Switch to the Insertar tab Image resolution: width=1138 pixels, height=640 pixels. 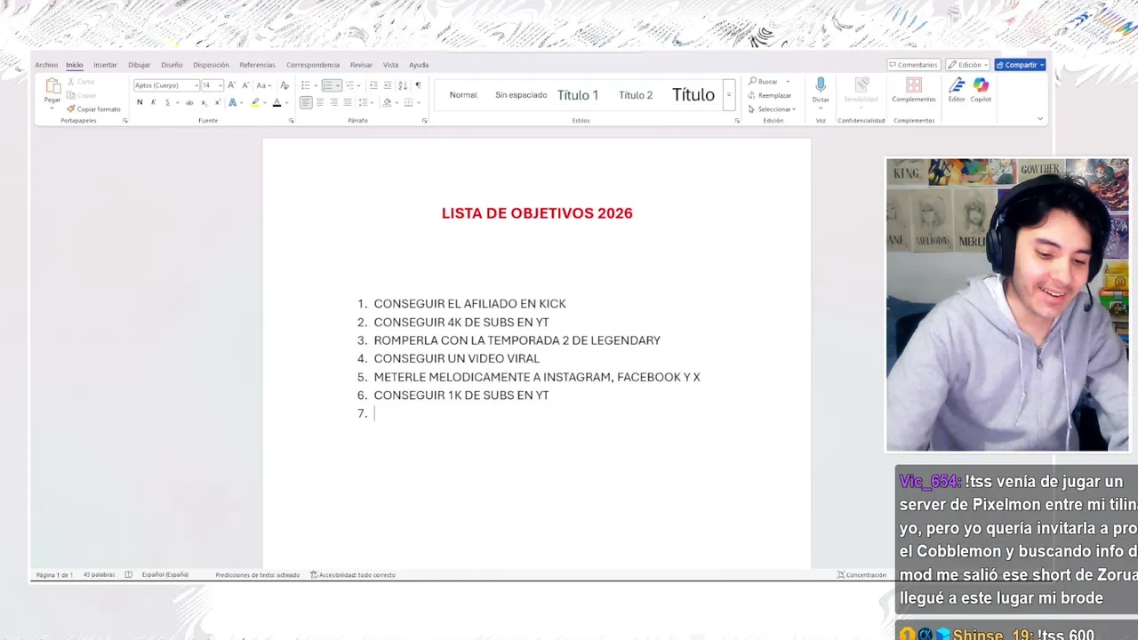pos(105,65)
